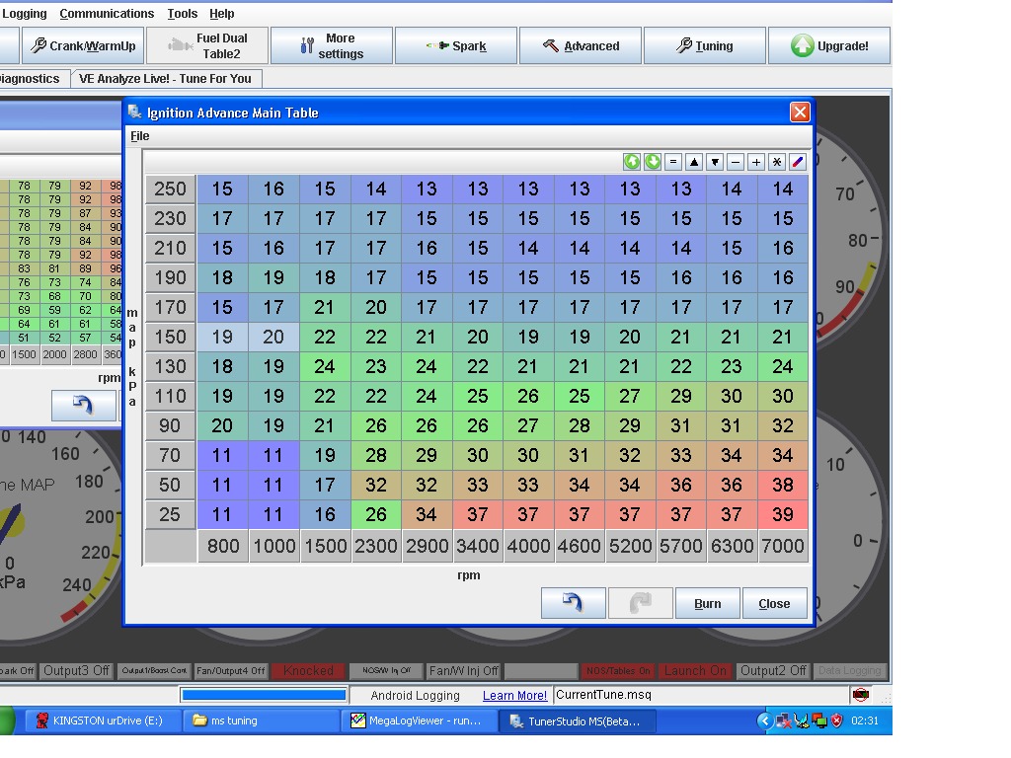Screen dimensions: 1011x758
Task: Open the Advanced toolbar dropdown
Action: tap(581, 46)
